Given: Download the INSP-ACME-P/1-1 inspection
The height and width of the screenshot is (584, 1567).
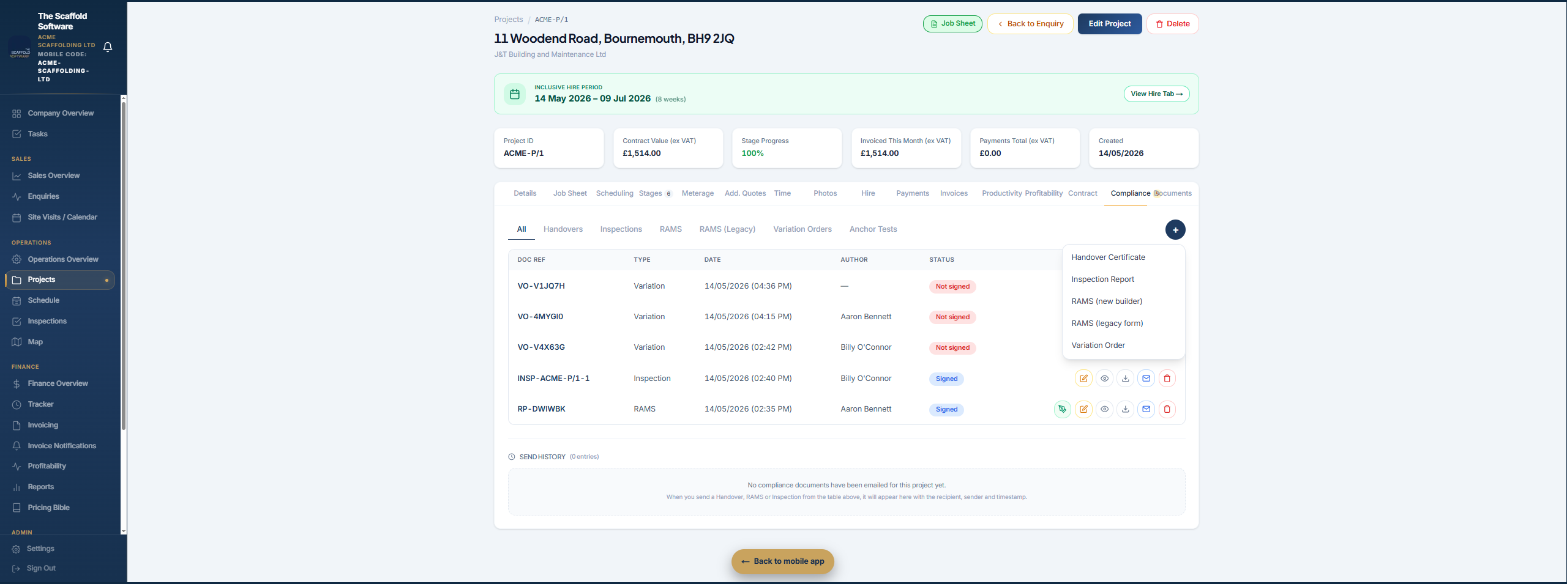Looking at the screenshot, I should coord(1125,379).
